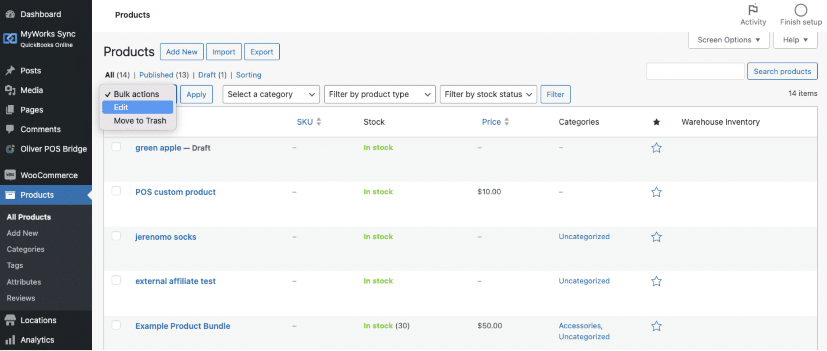Open the jerenomo socks product link
827x351 pixels.
pos(165,237)
